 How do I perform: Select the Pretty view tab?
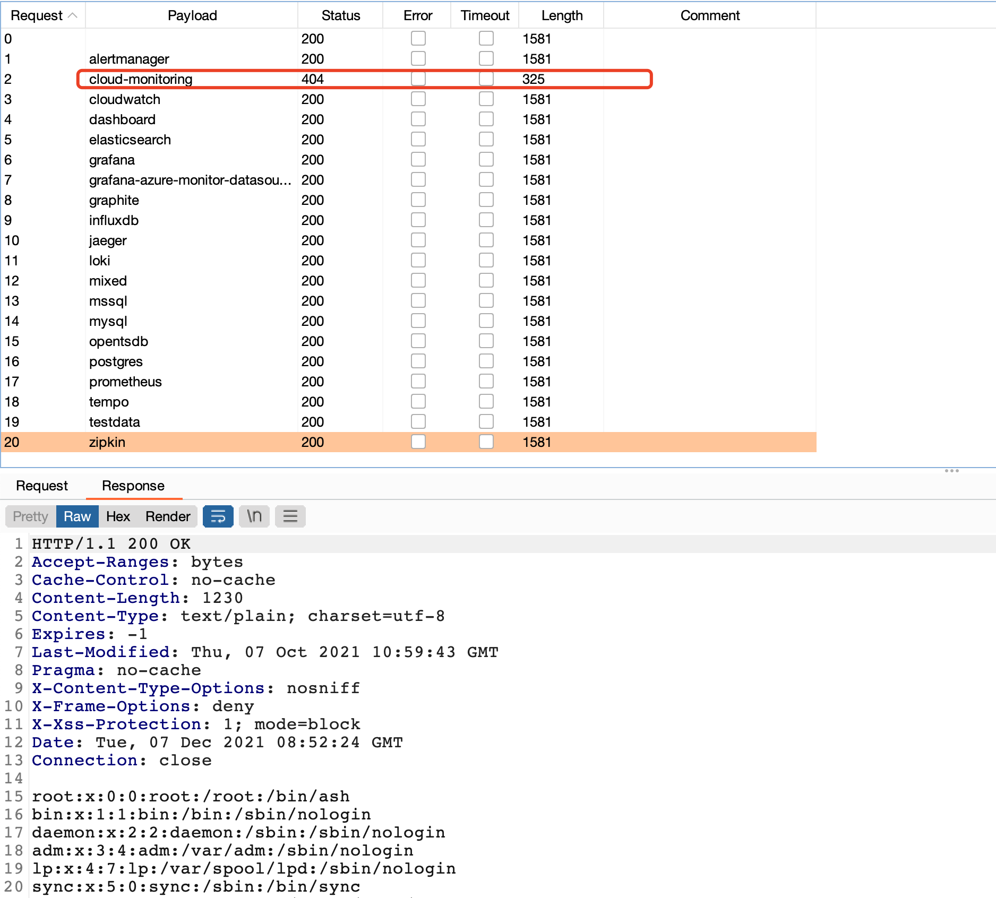coord(31,516)
